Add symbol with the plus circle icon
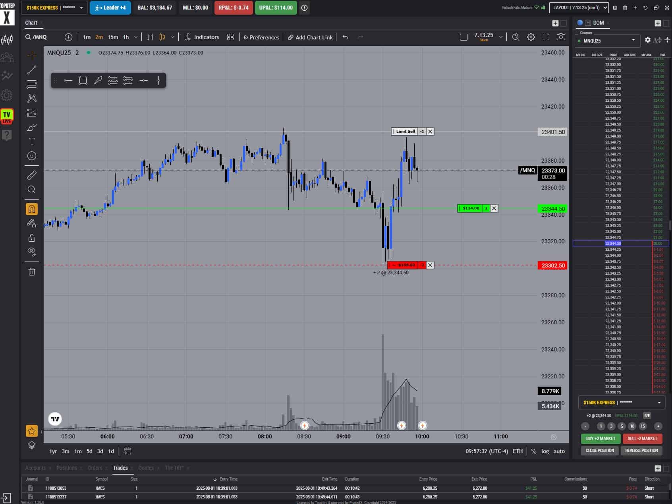The image size is (672, 504). [68, 37]
